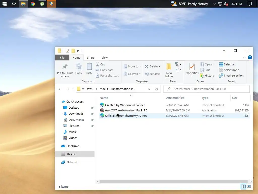
Task: Open uTorrent from taskbar
Action: pos(42,4)
